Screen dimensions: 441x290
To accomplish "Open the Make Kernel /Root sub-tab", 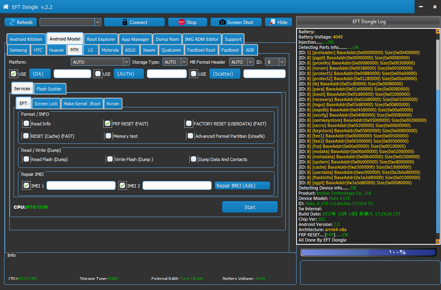I will [x=82, y=104].
